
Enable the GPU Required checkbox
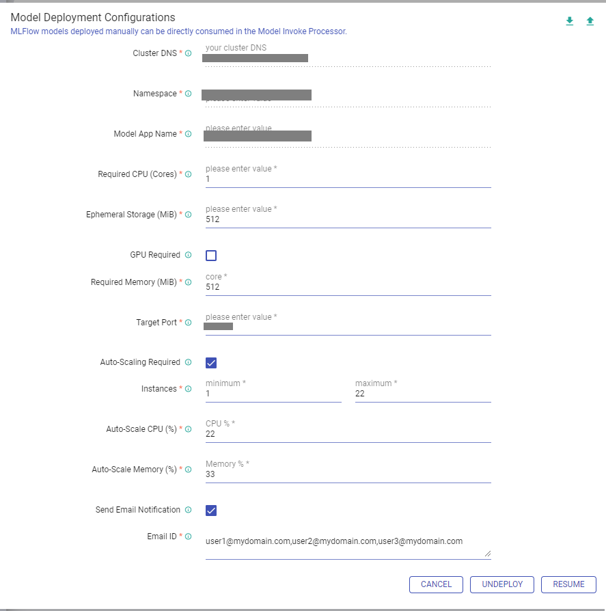point(211,256)
